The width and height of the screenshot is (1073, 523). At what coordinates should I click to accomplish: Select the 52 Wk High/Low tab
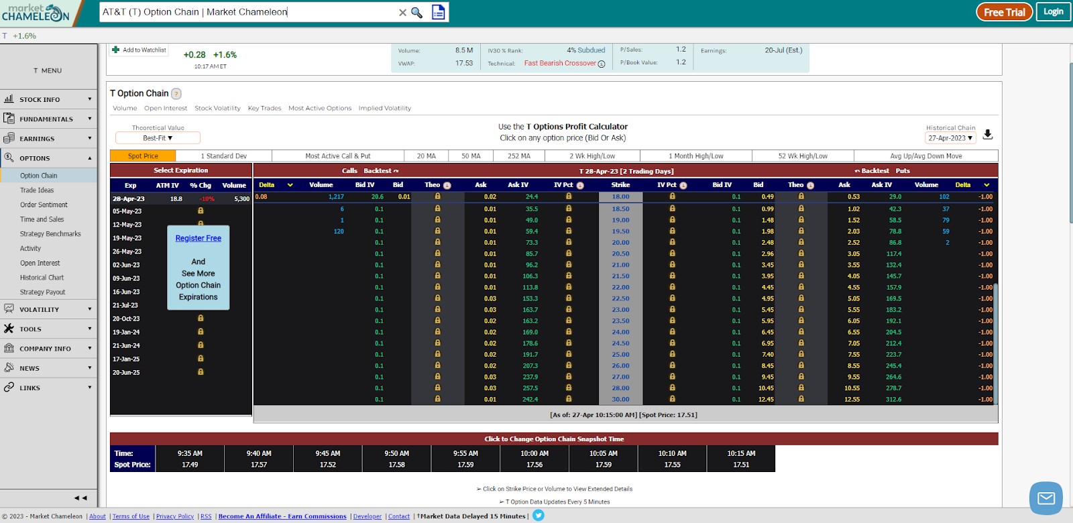pyautogui.click(x=803, y=156)
